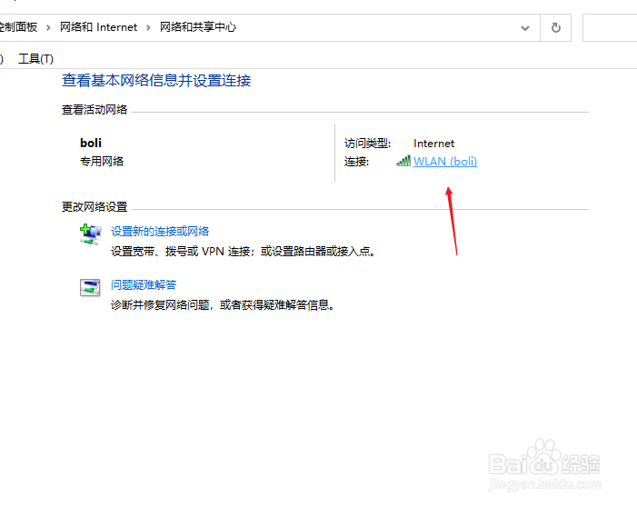Select the boli network name text
Viewport: 637px width, 507px height.
point(91,143)
